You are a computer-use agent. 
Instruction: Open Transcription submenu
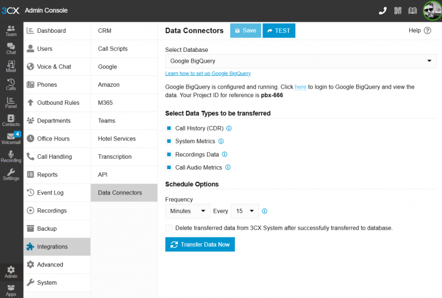tap(124, 157)
